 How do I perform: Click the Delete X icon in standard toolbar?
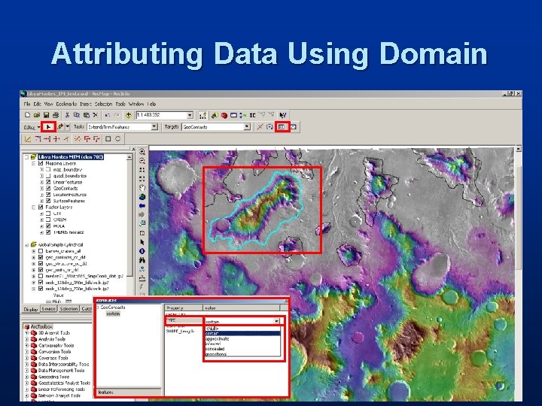[96, 115]
